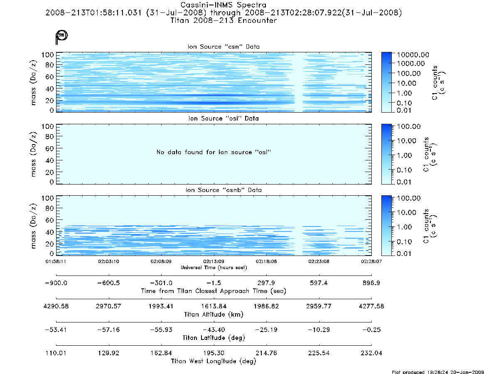Click the '1000.00' color scale value
This screenshot has width=484, height=374.
pyautogui.click(x=410, y=64)
